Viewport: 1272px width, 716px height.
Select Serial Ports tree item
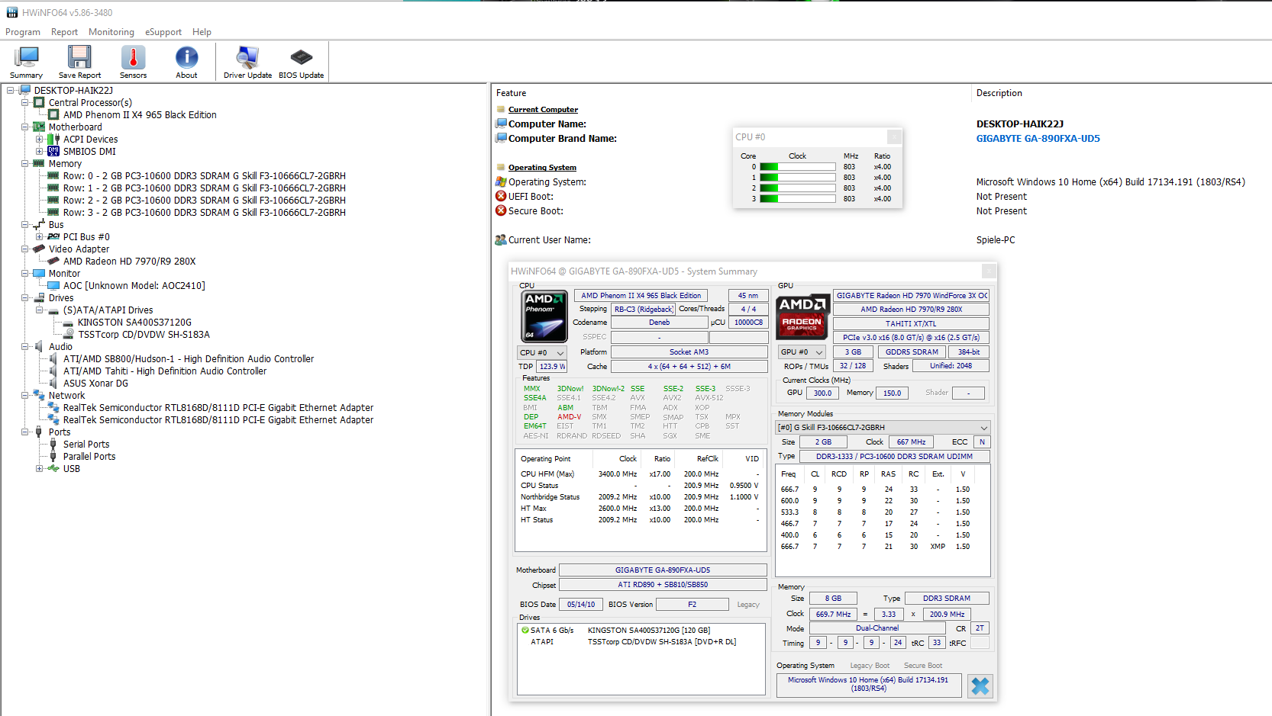(x=86, y=445)
